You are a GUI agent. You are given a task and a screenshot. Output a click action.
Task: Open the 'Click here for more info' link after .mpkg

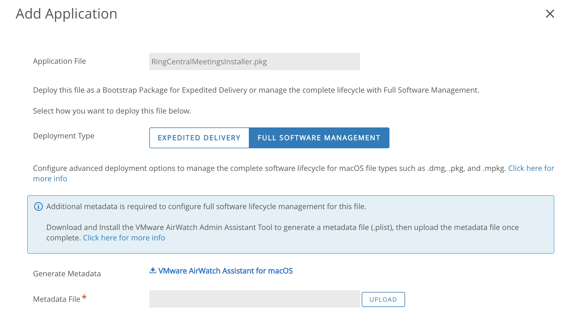tap(531, 168)
